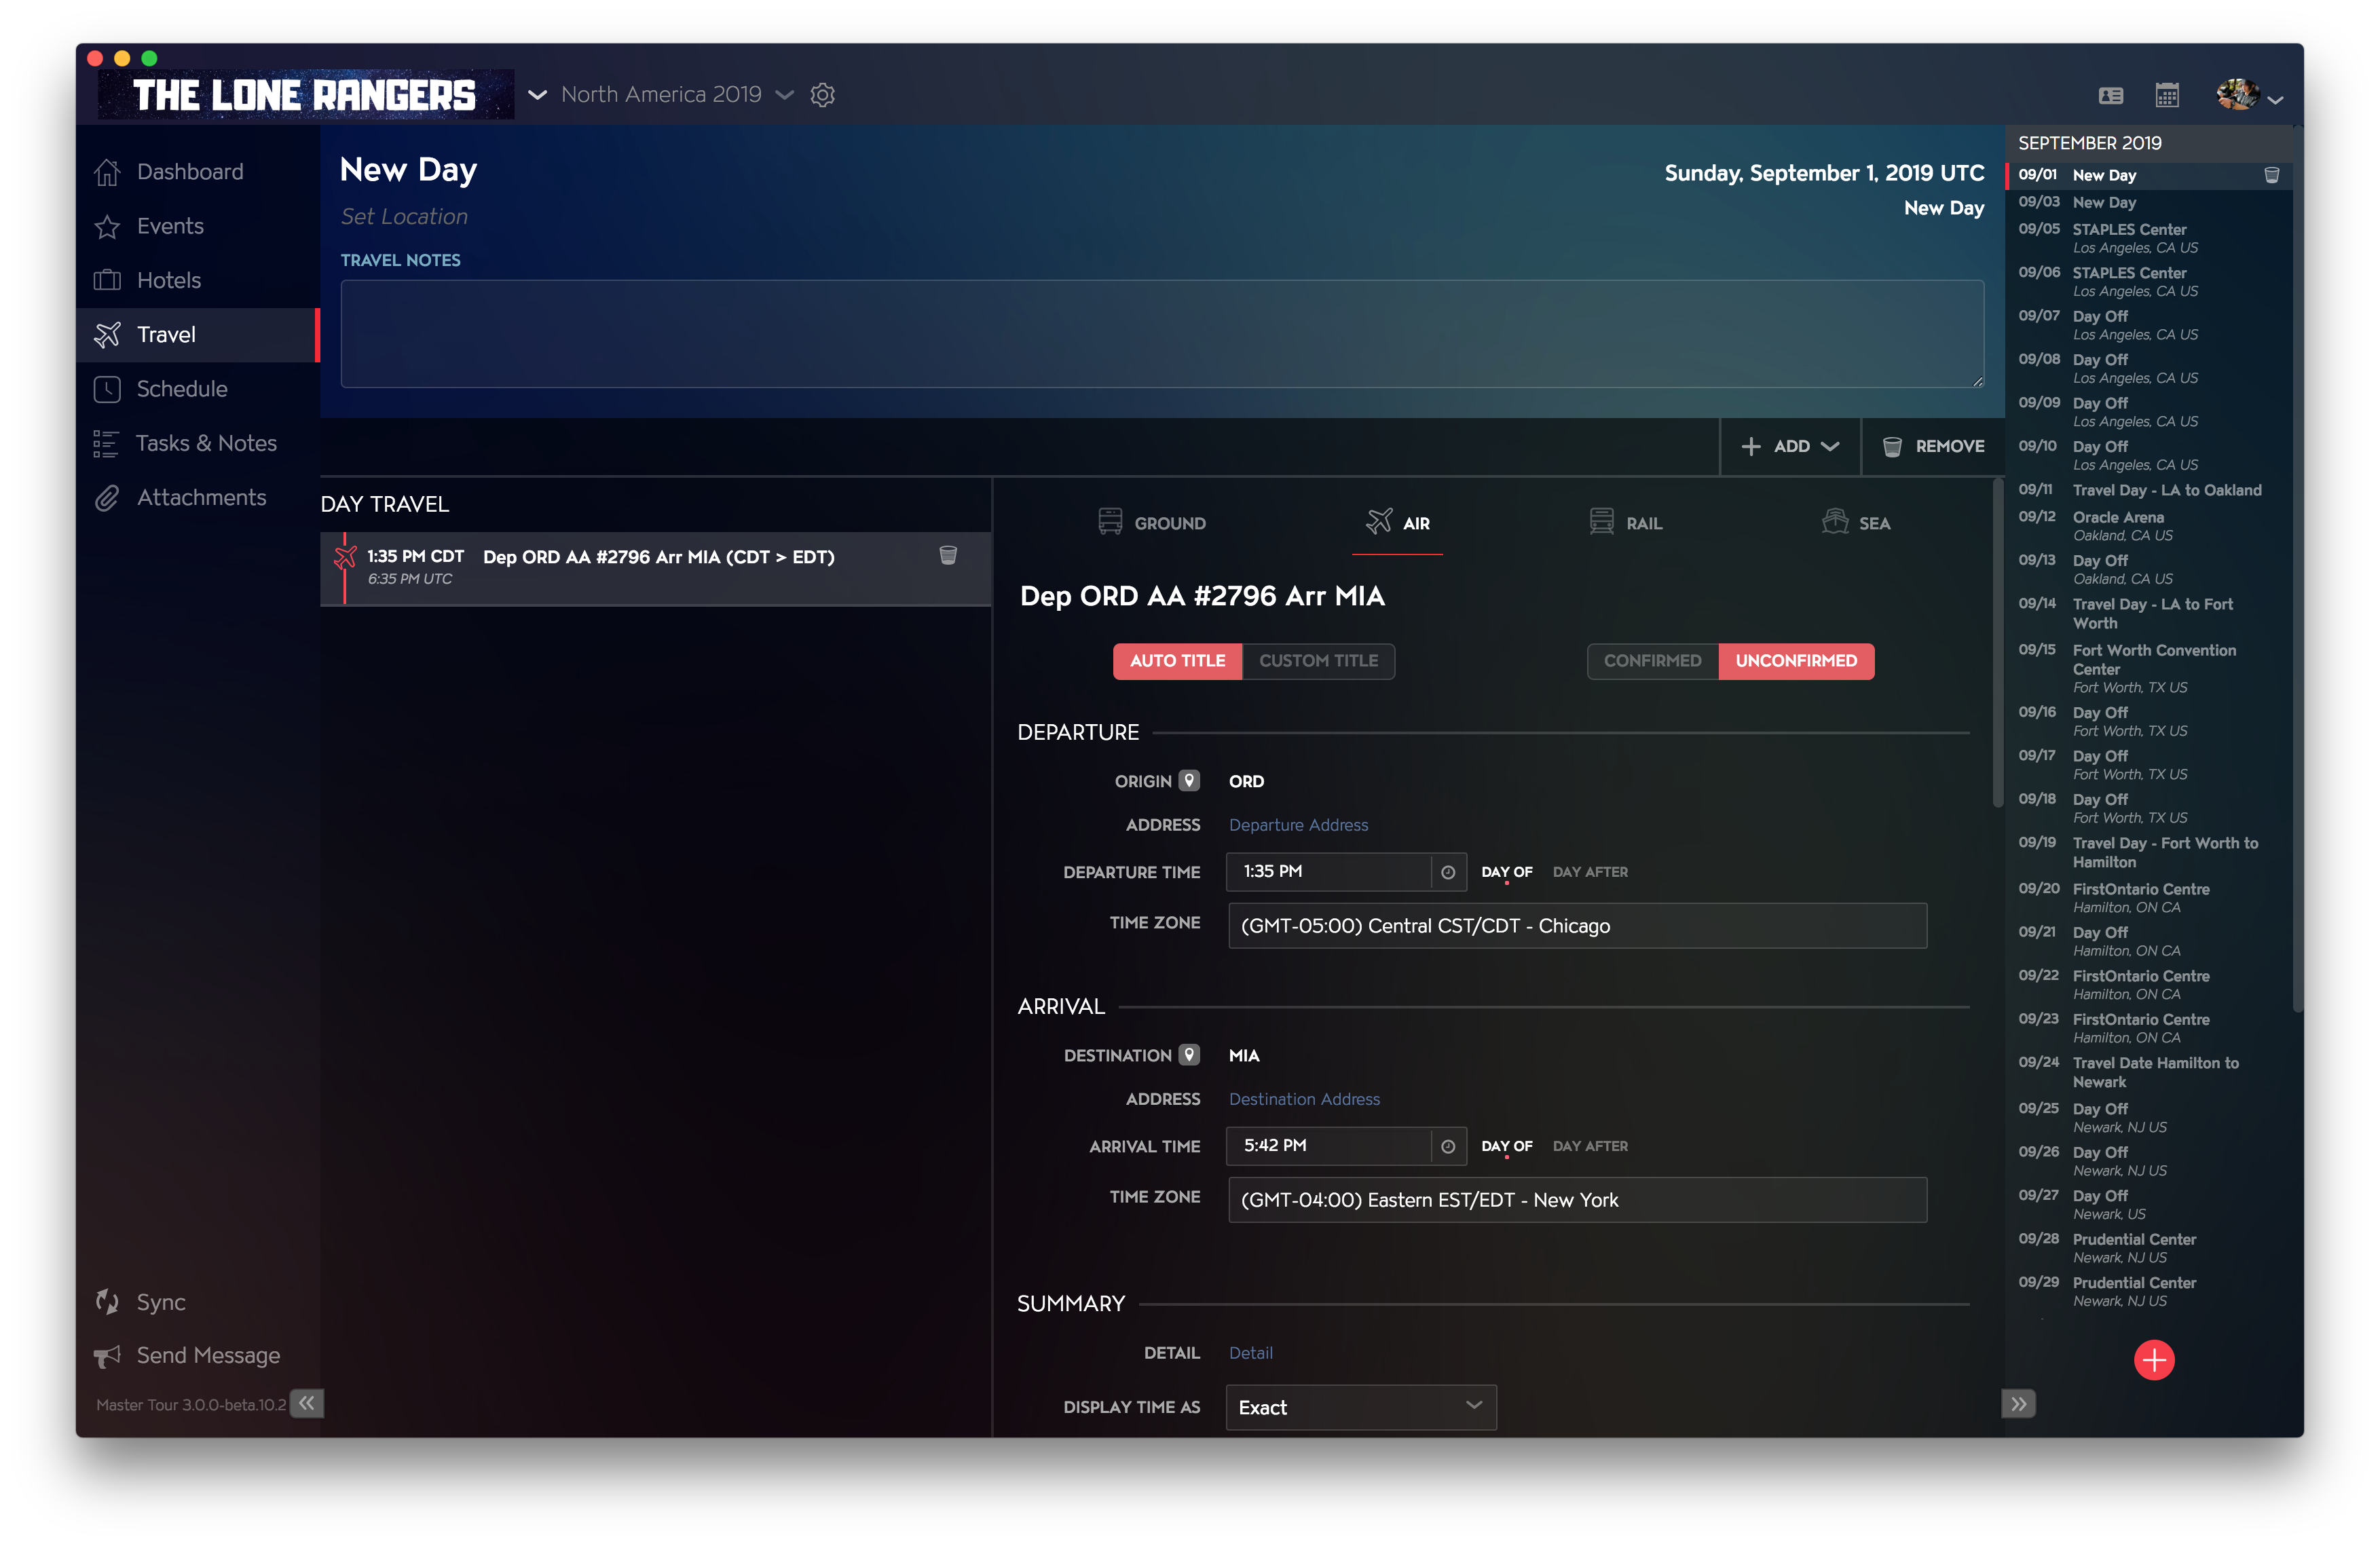Screen dimensions: 2380x1546
Task: Click the 5:42 PM arrival time field
Action: click(x=1329, y=1146)
